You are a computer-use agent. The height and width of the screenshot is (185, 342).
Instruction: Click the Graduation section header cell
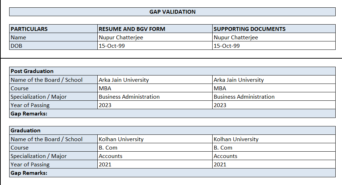[x=25, y=131]
